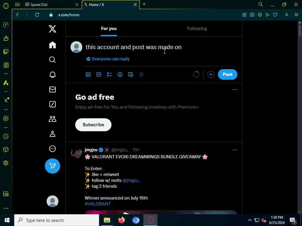The width and height of the screenshot is (302, 226).
Task: Open Opera GX main menu logo
Action: 6,6
